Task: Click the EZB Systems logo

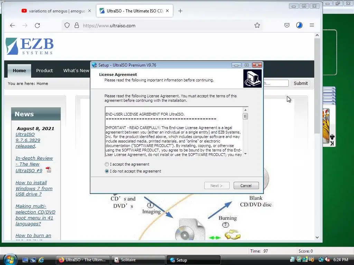Action: pos(30,46)
